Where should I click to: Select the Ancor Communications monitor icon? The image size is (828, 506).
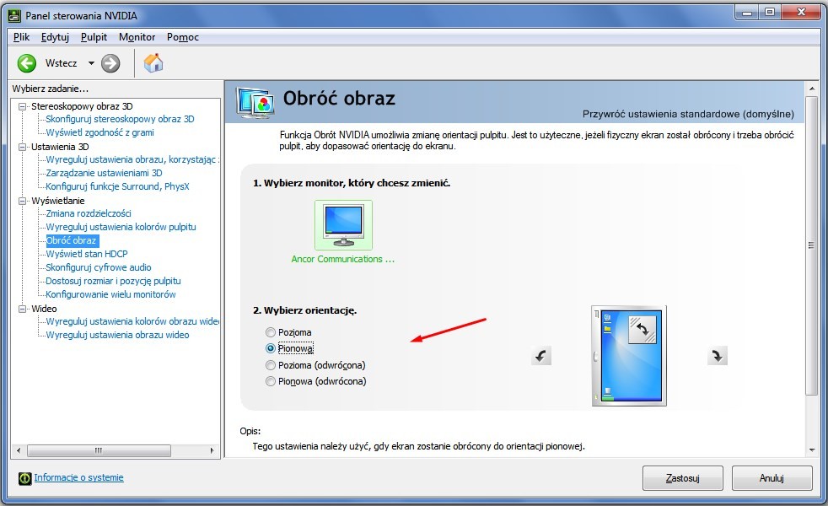coord(344,225)
